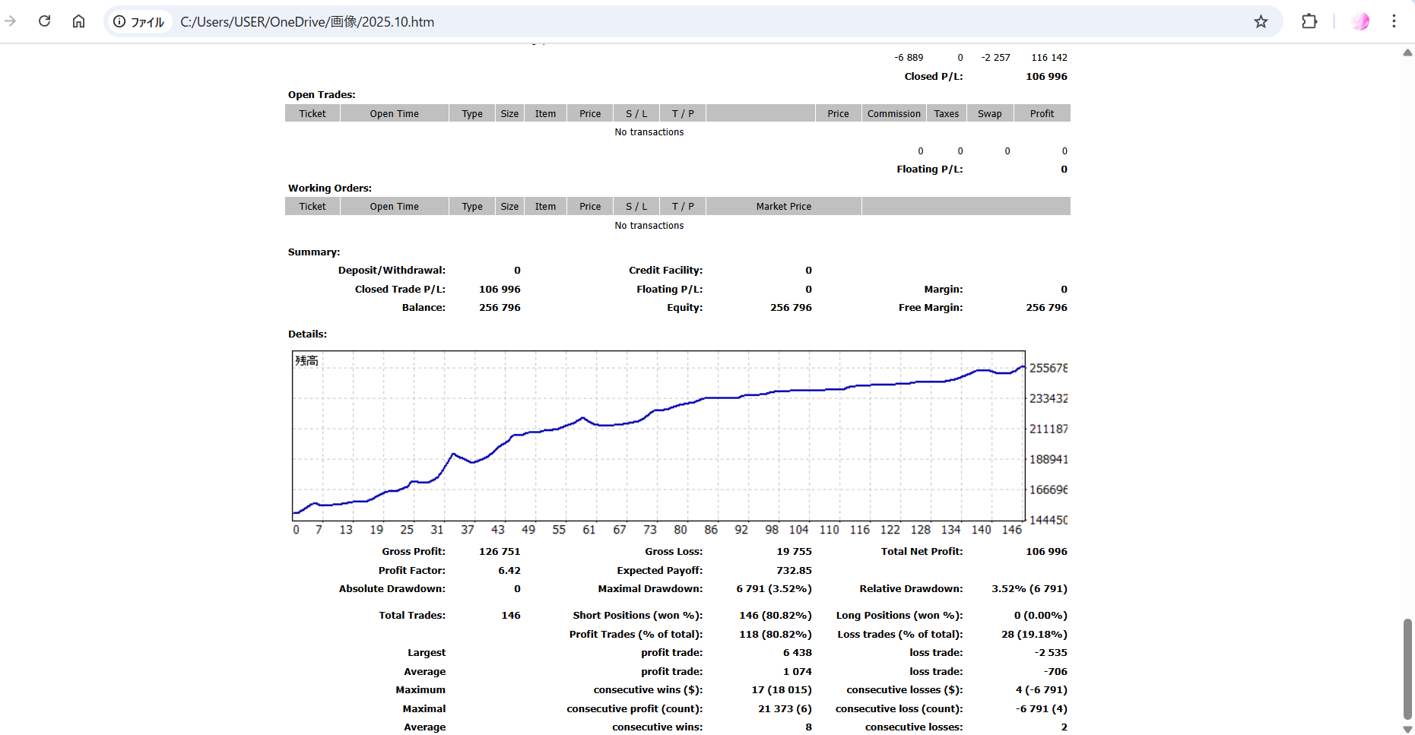Click the forward navigation arrow
The image size is (1415, 735).
11,21
